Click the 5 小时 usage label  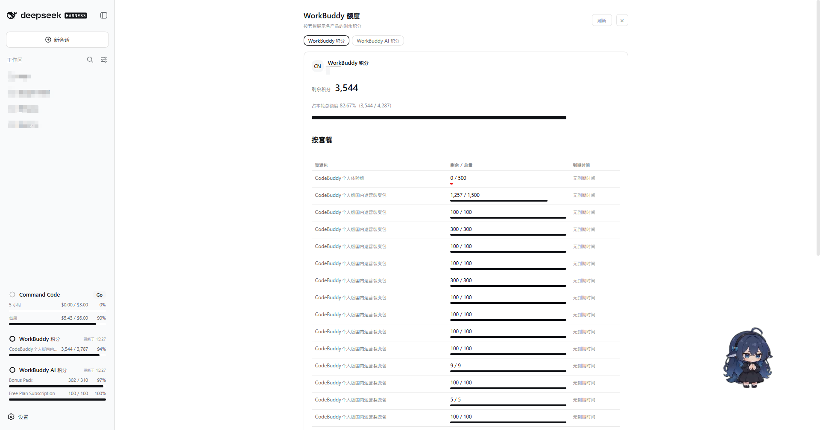click(15, 305)
